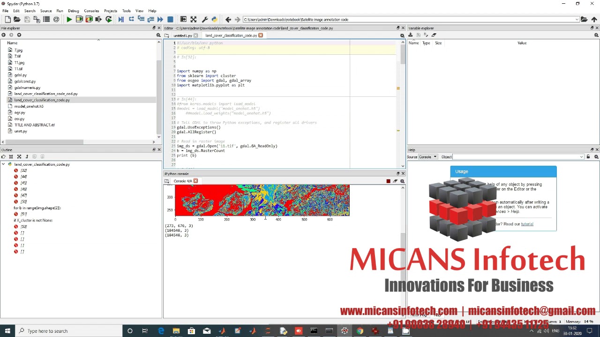Open Task View on taskbar
The width and height of the screenshot is (600, 337).
145,331
